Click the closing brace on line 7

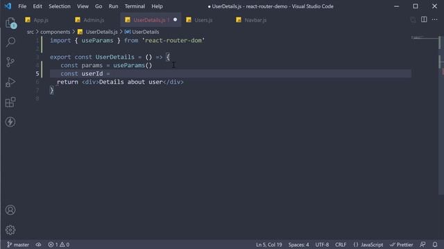click(x=51, y=90)
